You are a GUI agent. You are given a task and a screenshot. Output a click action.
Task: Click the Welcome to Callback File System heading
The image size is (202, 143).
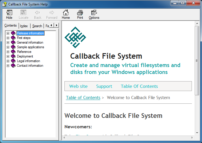coord(113,116)
